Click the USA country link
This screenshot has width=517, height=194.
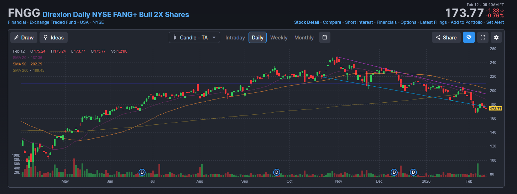click(x=84, y=22)
